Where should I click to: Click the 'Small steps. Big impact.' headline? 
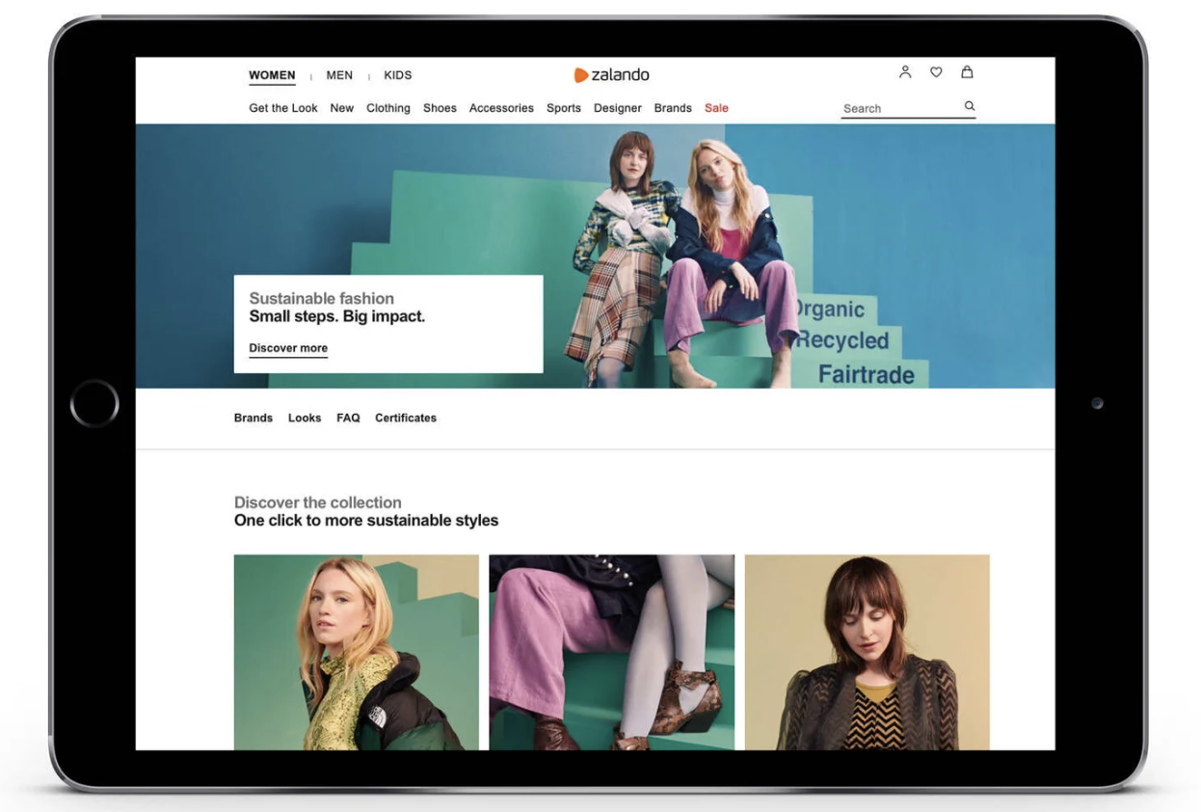[337, 316]
